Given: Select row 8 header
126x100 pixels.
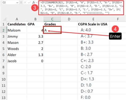Looking at the screenshot, I should pos(3,67).
